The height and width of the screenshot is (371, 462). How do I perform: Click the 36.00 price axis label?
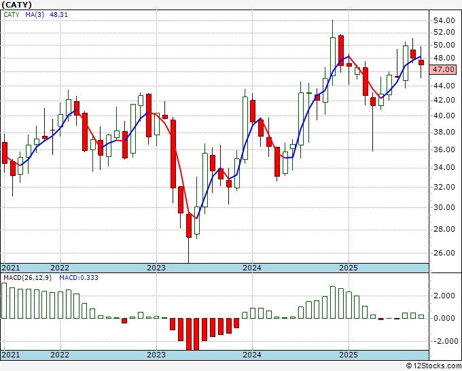[444, 149]
